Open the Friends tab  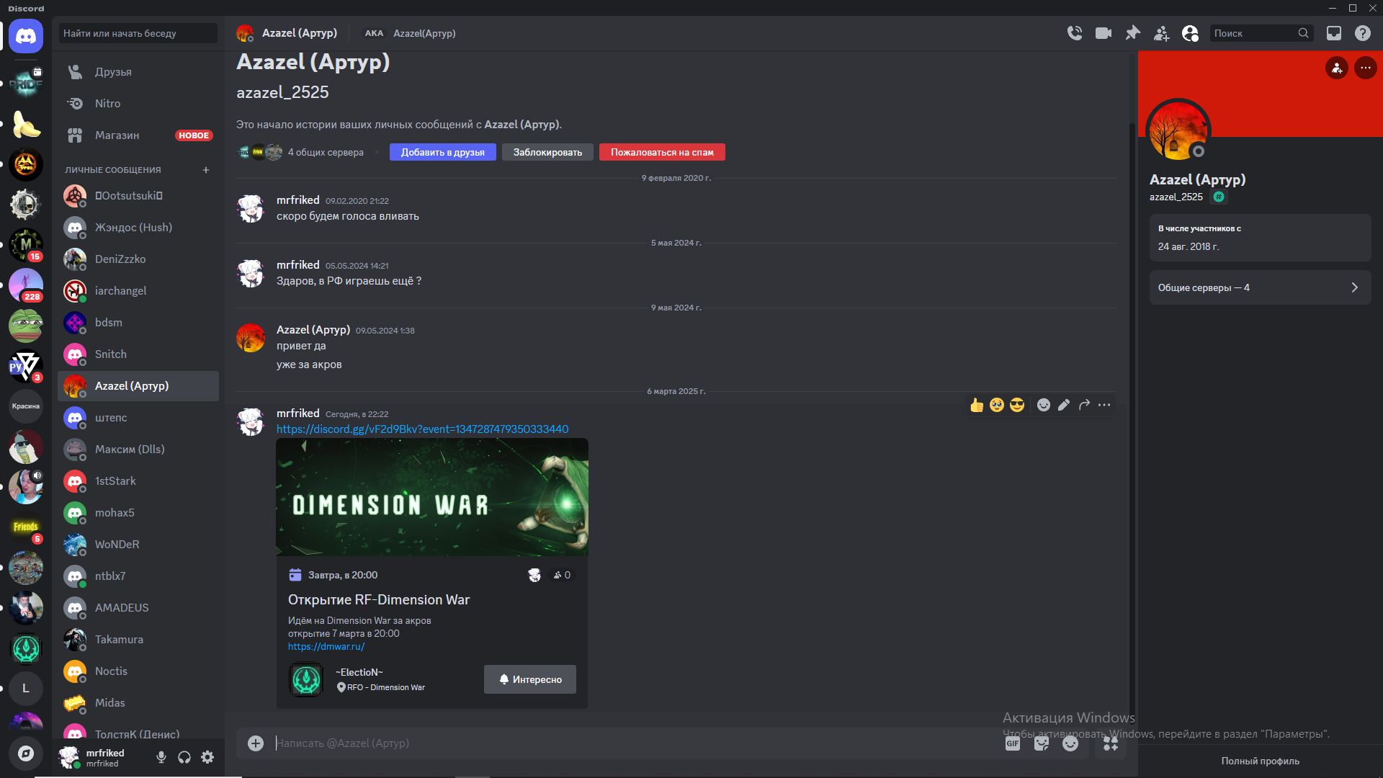(x=138, y=72)
